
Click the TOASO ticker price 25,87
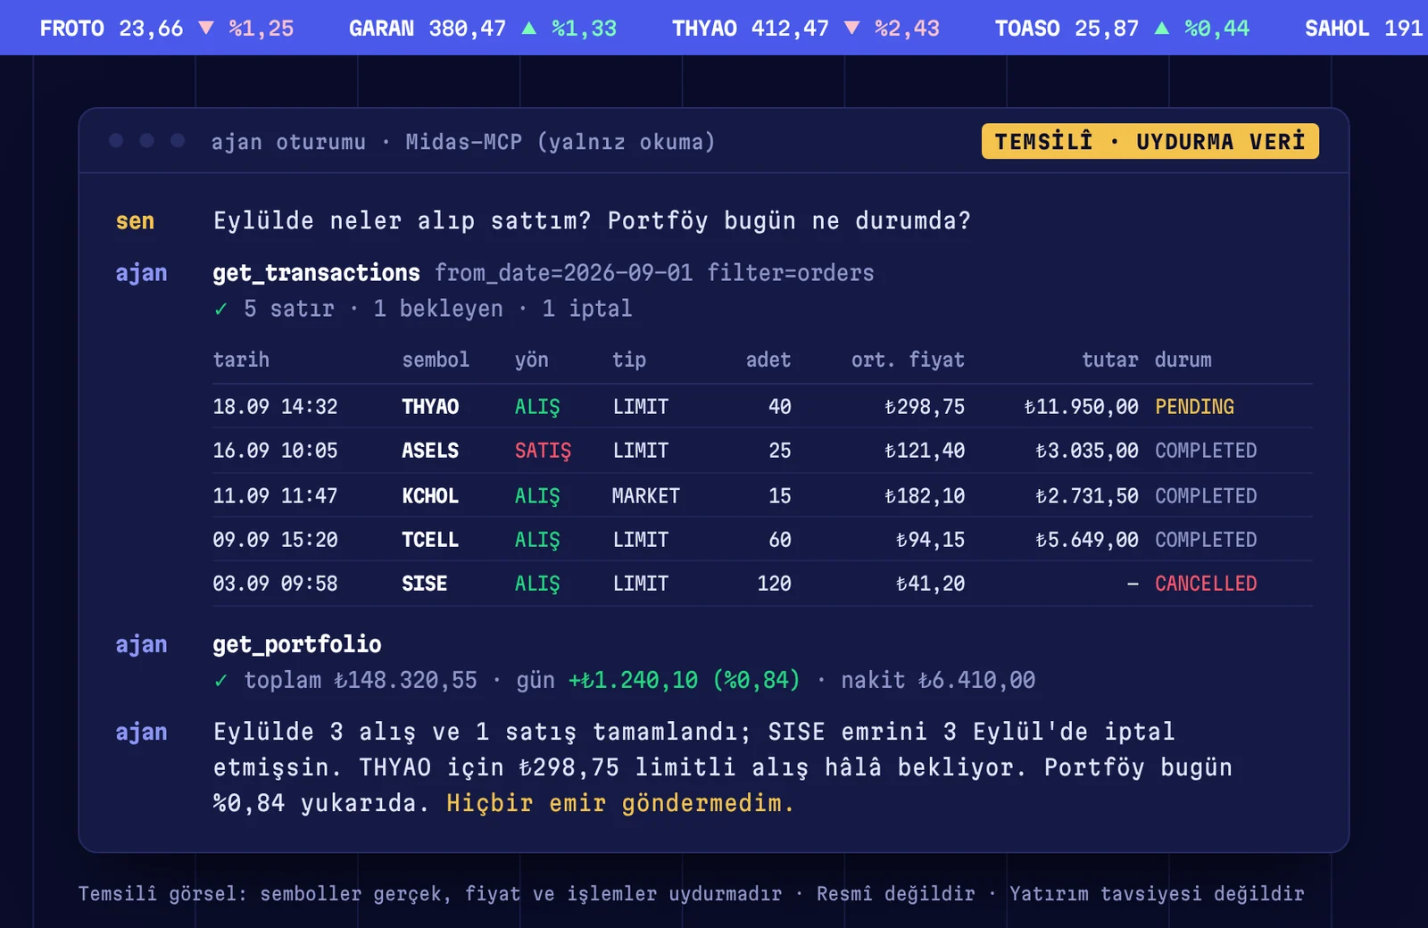point(1107,29)
